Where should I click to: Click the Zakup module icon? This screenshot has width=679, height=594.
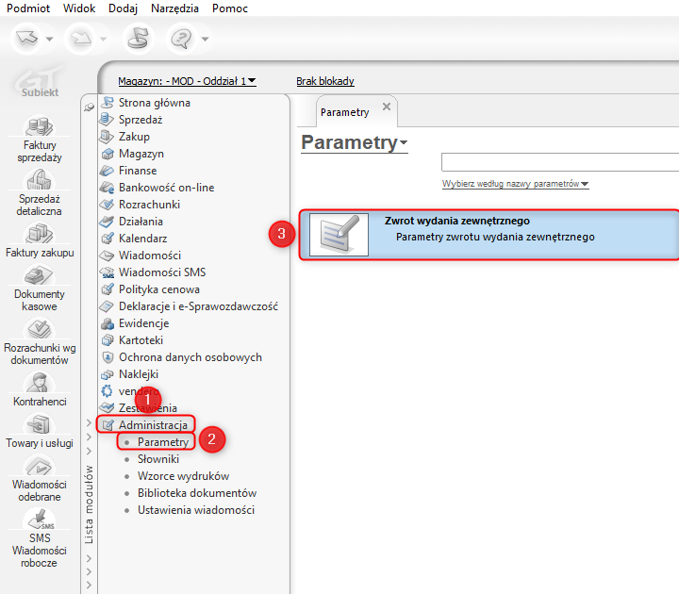[x=107, y=137]
